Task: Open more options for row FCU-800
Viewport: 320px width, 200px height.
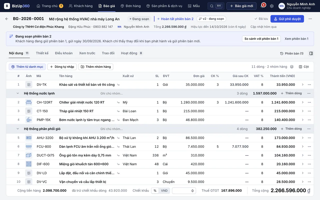Action: pyautogui.click(x=309, y=147)
